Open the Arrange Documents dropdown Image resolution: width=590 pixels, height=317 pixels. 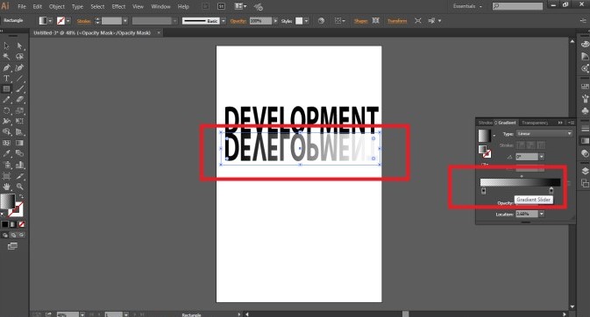point(240,6)
